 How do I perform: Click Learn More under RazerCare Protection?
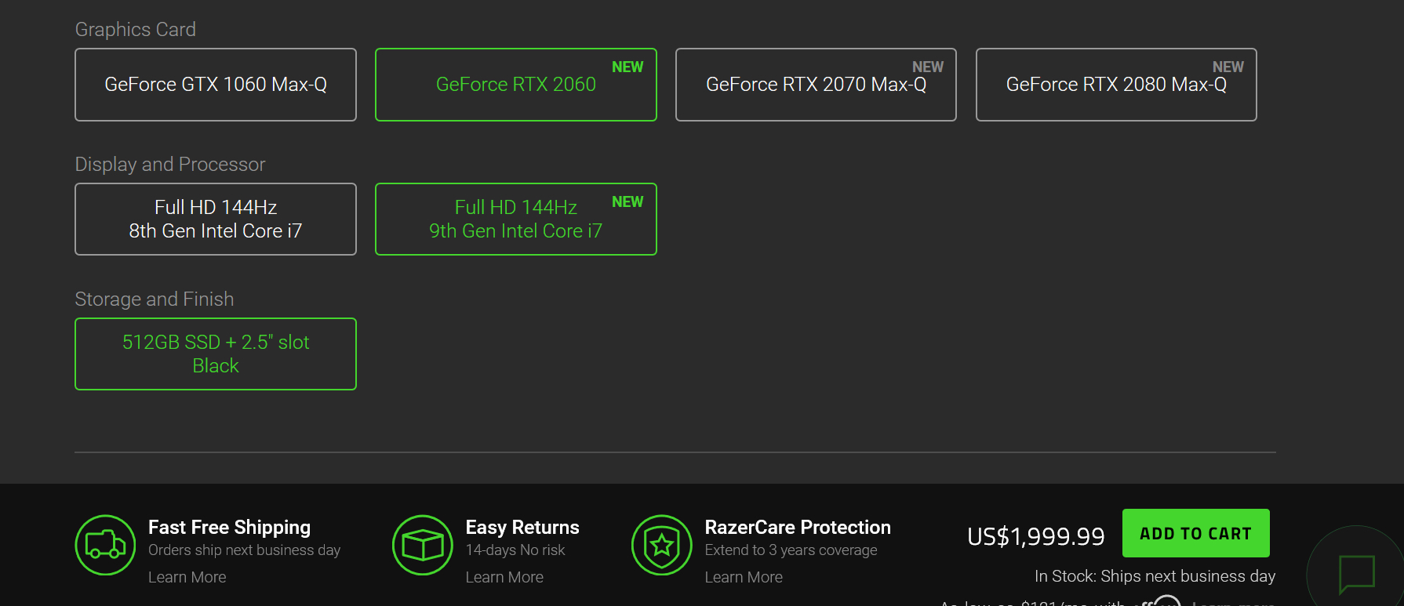744,577
